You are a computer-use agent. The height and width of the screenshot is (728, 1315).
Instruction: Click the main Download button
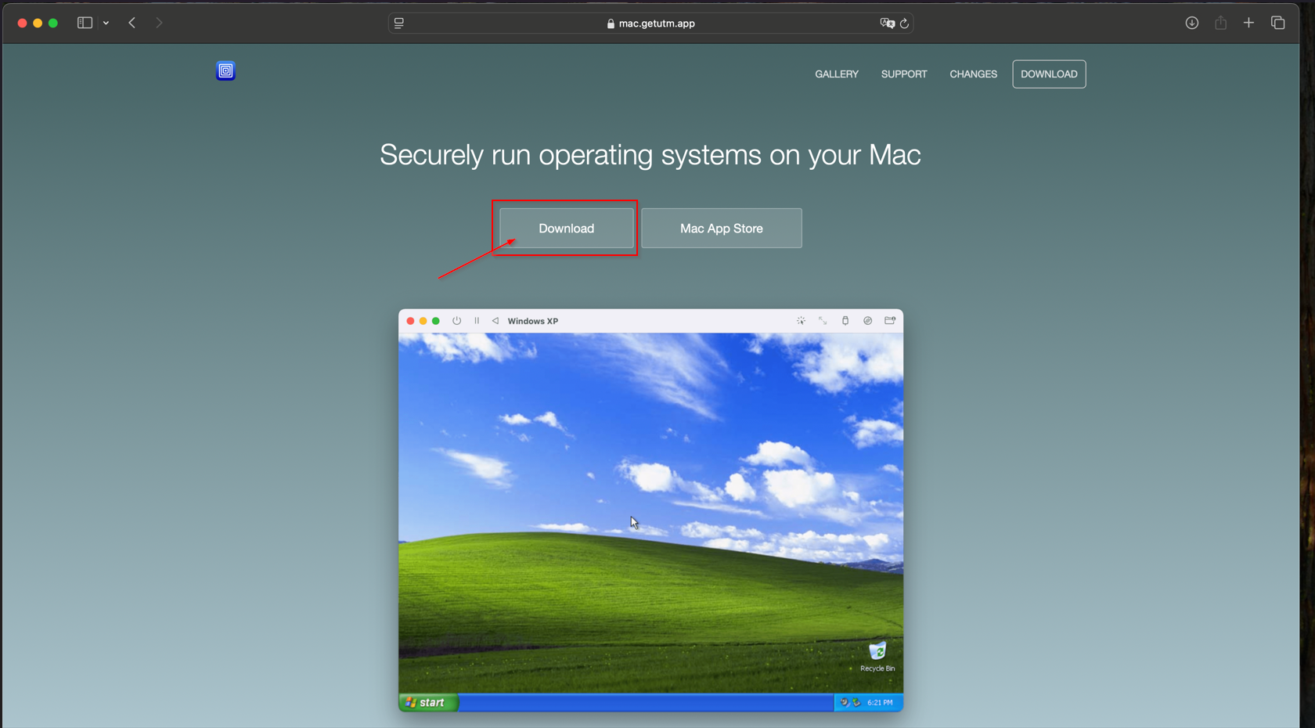pos(566,229)
